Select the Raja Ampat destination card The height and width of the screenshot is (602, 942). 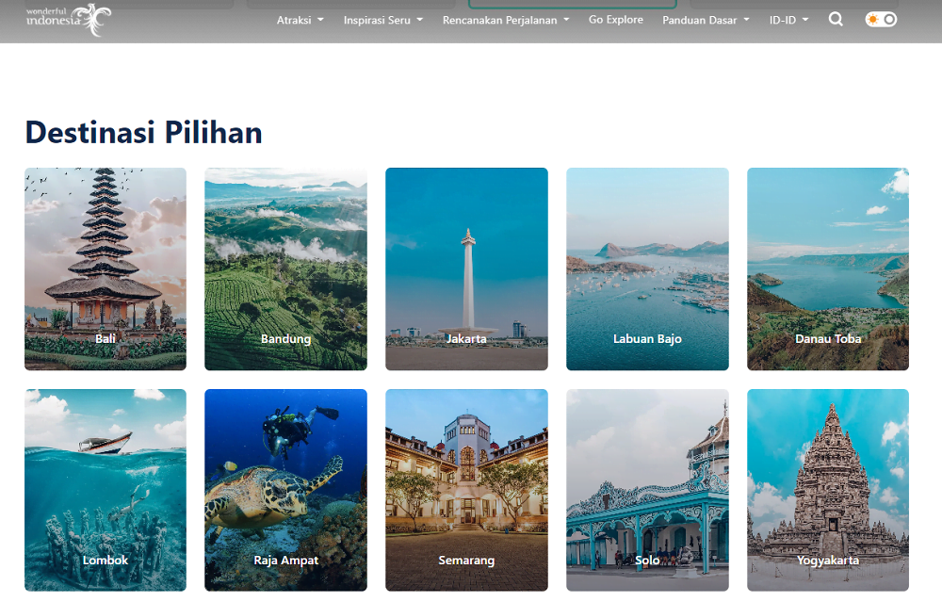[x=286, y=490]
